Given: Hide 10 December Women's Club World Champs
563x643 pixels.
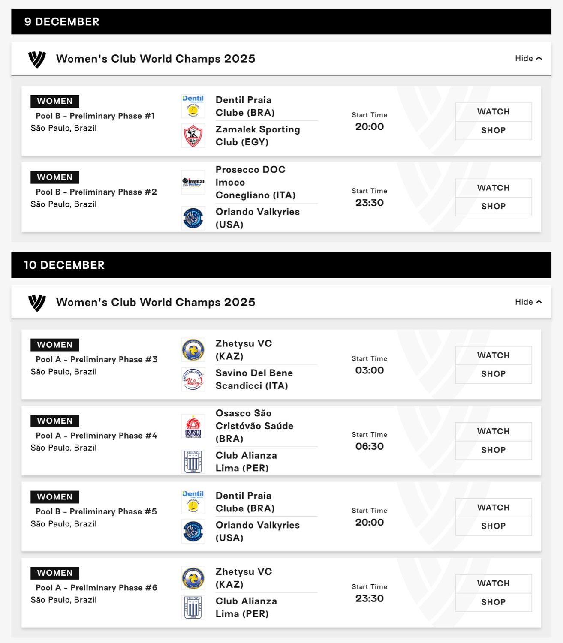Looking at the screenshot, I should [x=528, y=302].
